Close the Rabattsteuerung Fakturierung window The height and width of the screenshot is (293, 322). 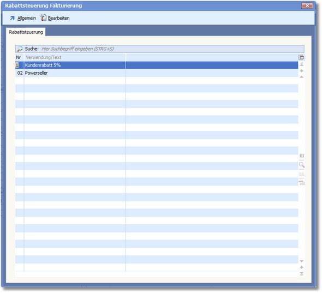coord(307,5)
